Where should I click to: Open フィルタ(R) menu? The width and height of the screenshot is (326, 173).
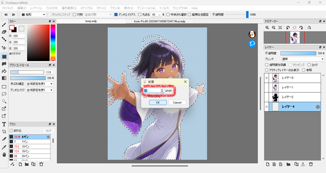click(x=51, y=8)
